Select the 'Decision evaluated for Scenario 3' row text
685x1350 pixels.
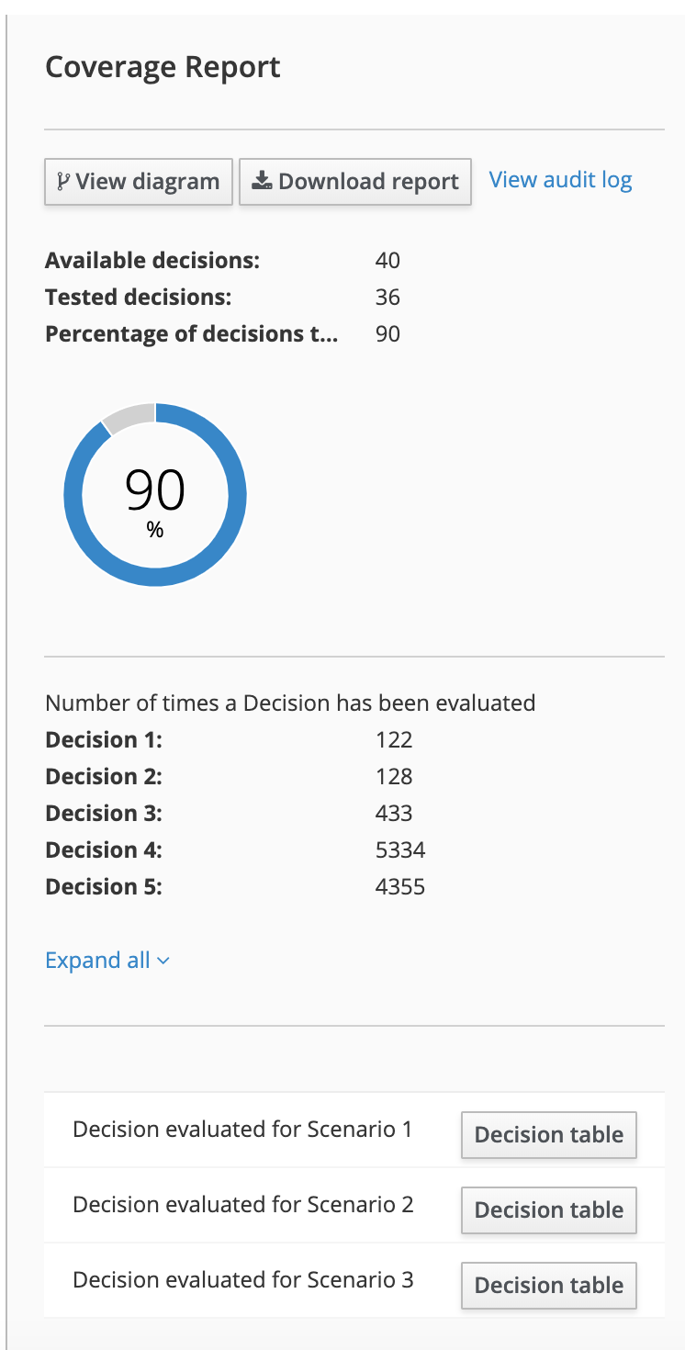pyautogui.click(x=242, y=1279)
